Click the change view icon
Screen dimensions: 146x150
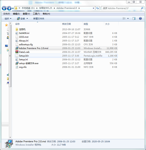point(124,18)
